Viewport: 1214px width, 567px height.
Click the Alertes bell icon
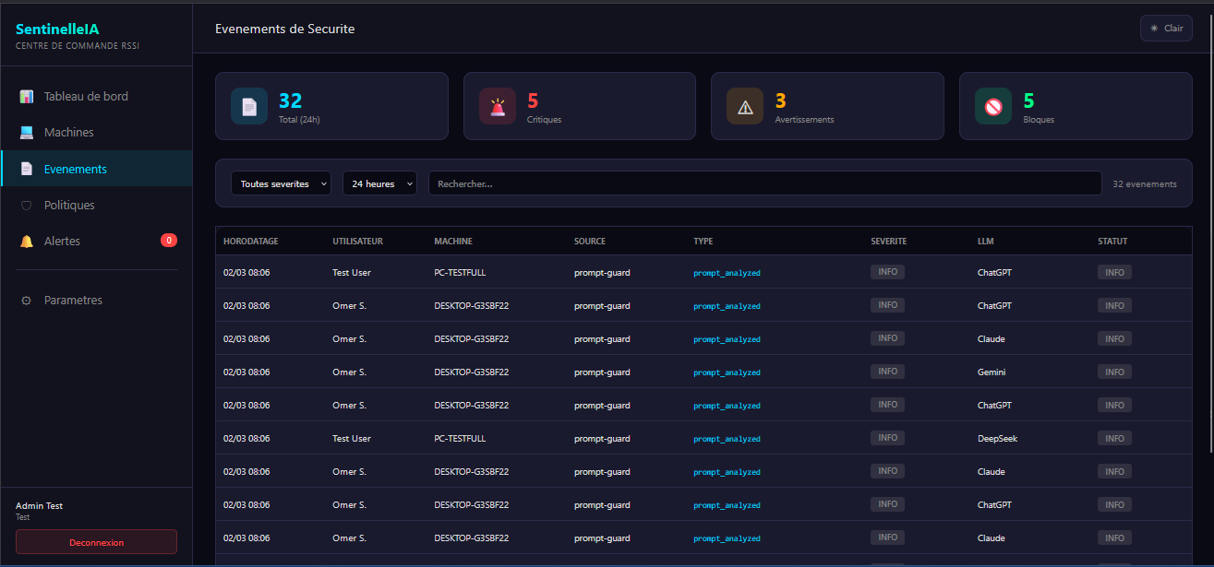click(x=27, y=242)
